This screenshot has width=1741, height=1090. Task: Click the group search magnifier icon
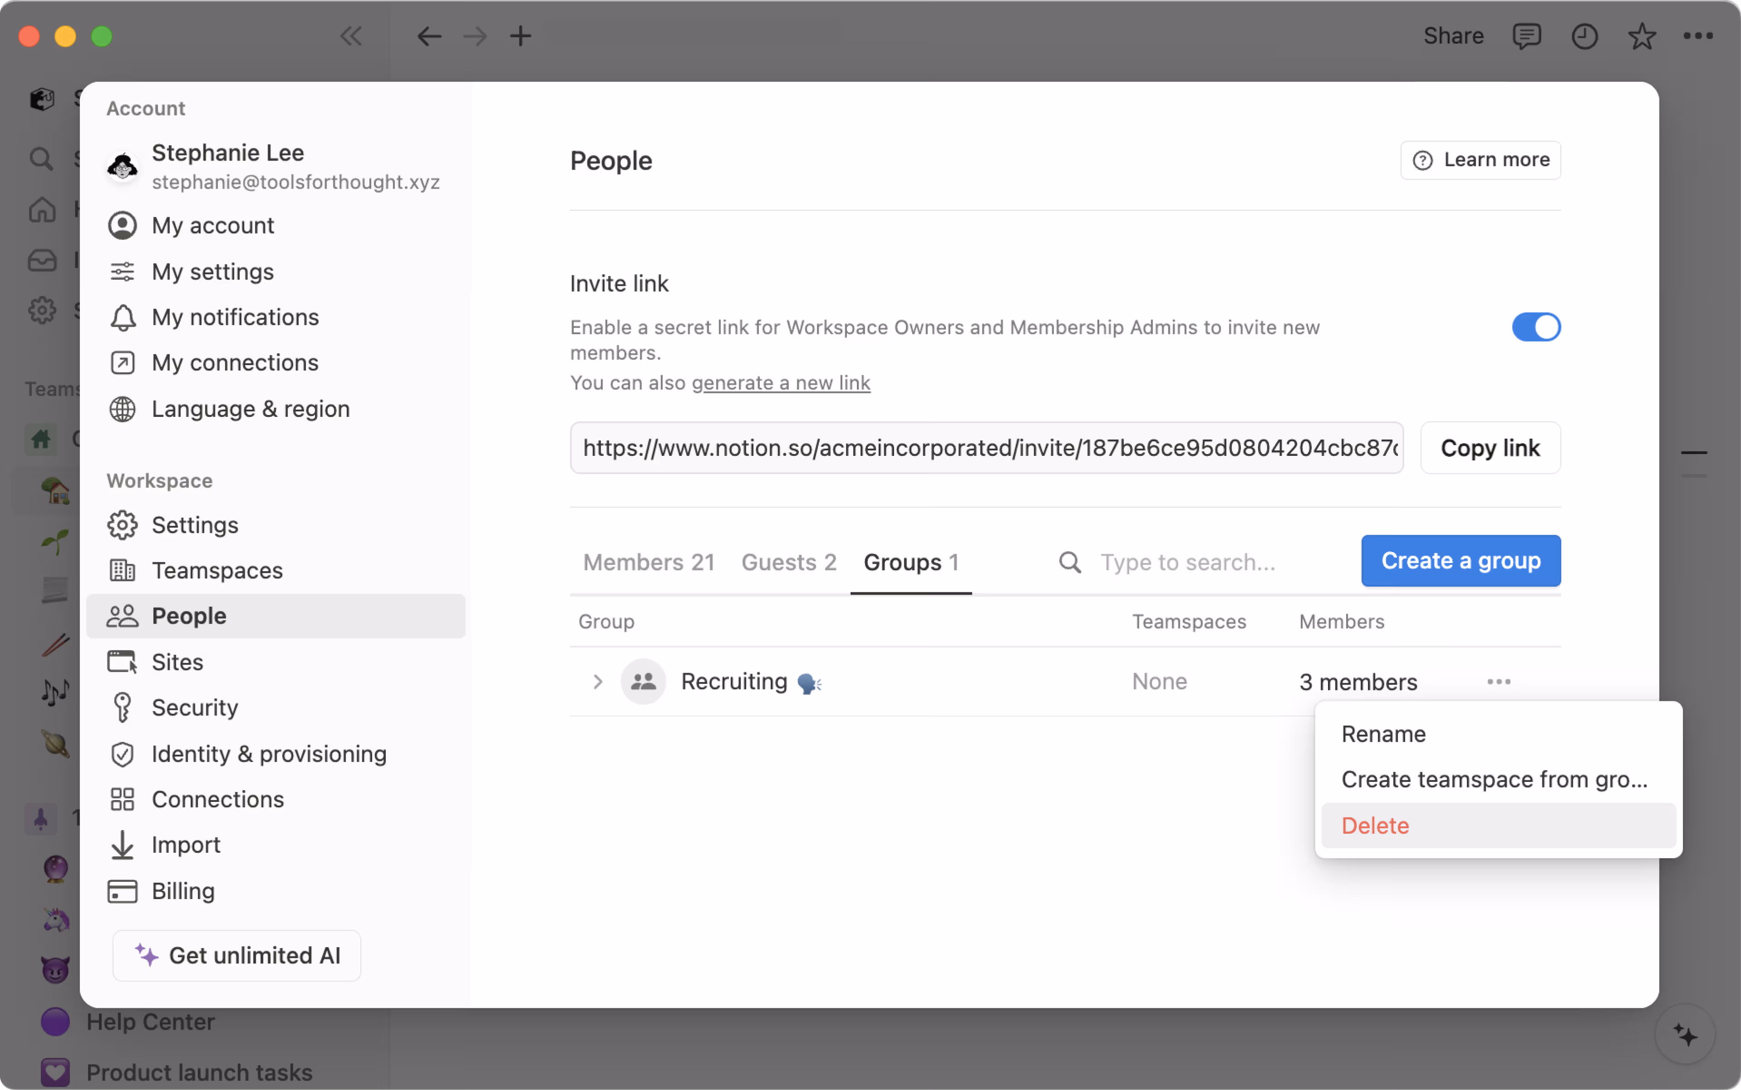1070,562
